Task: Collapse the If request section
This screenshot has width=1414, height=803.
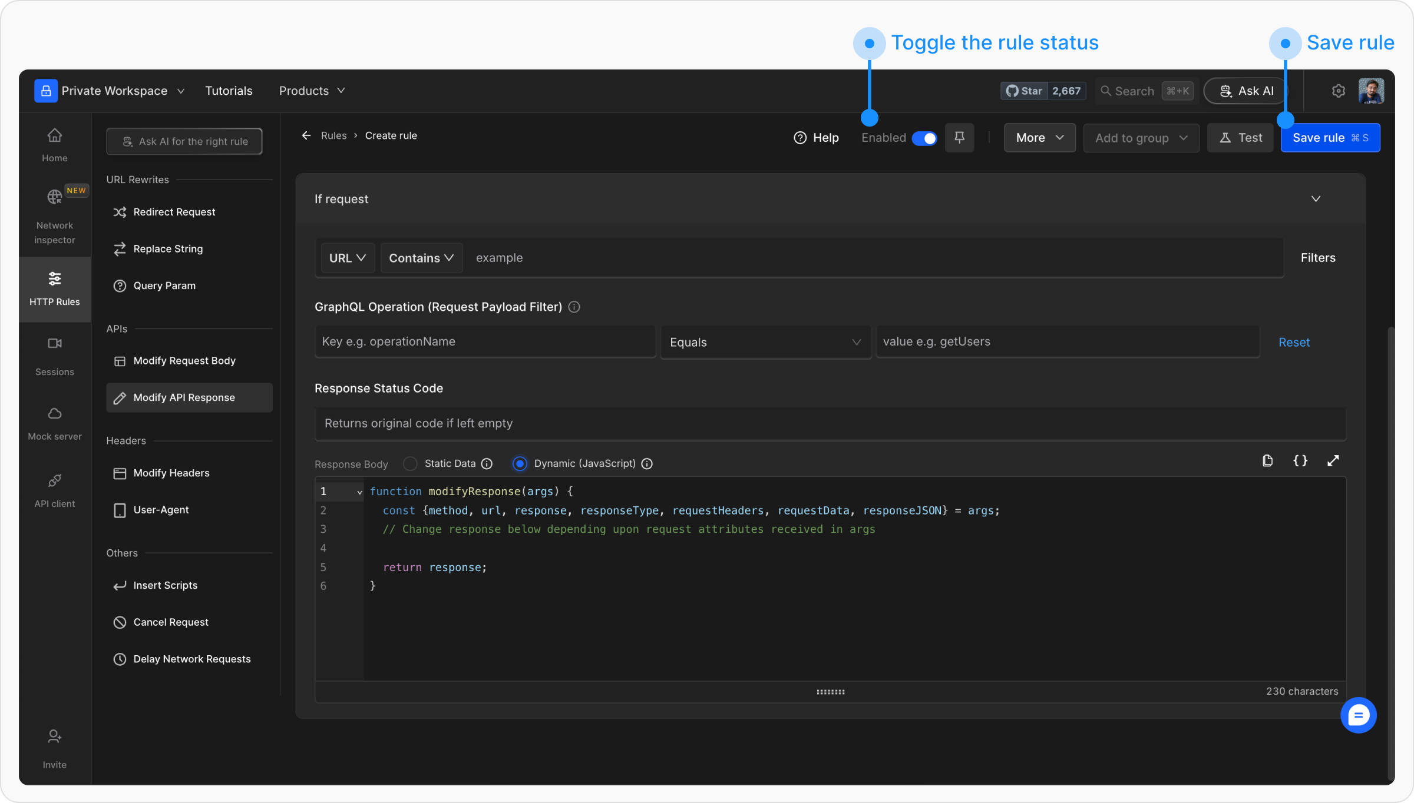Action: [x=1316, y=199]
